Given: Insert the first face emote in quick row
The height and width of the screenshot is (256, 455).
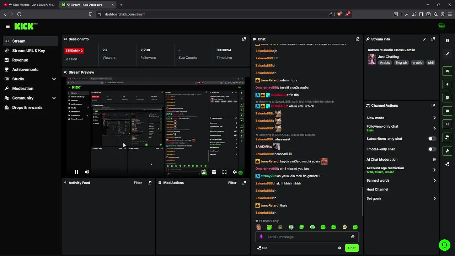Looking at the screenshot, I should coord(259,227).
